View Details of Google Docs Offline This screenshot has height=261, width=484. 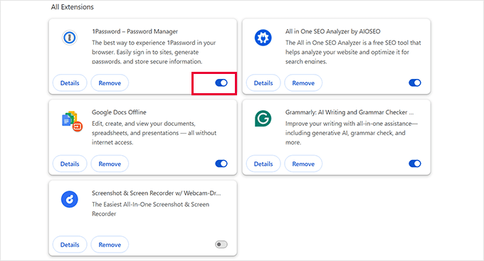click(x=70, y=164)
